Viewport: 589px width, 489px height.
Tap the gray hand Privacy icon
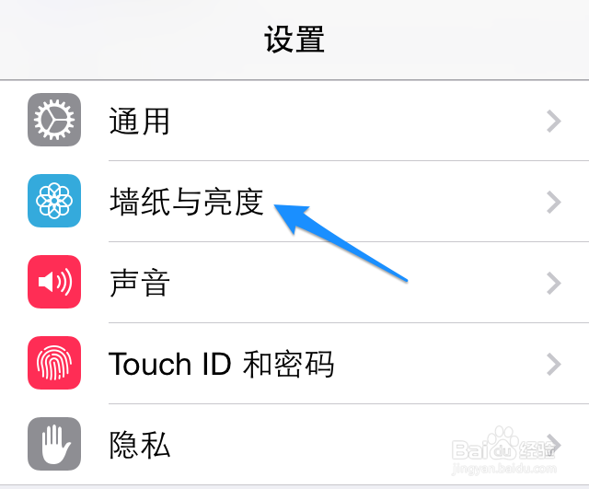point(54,444)
